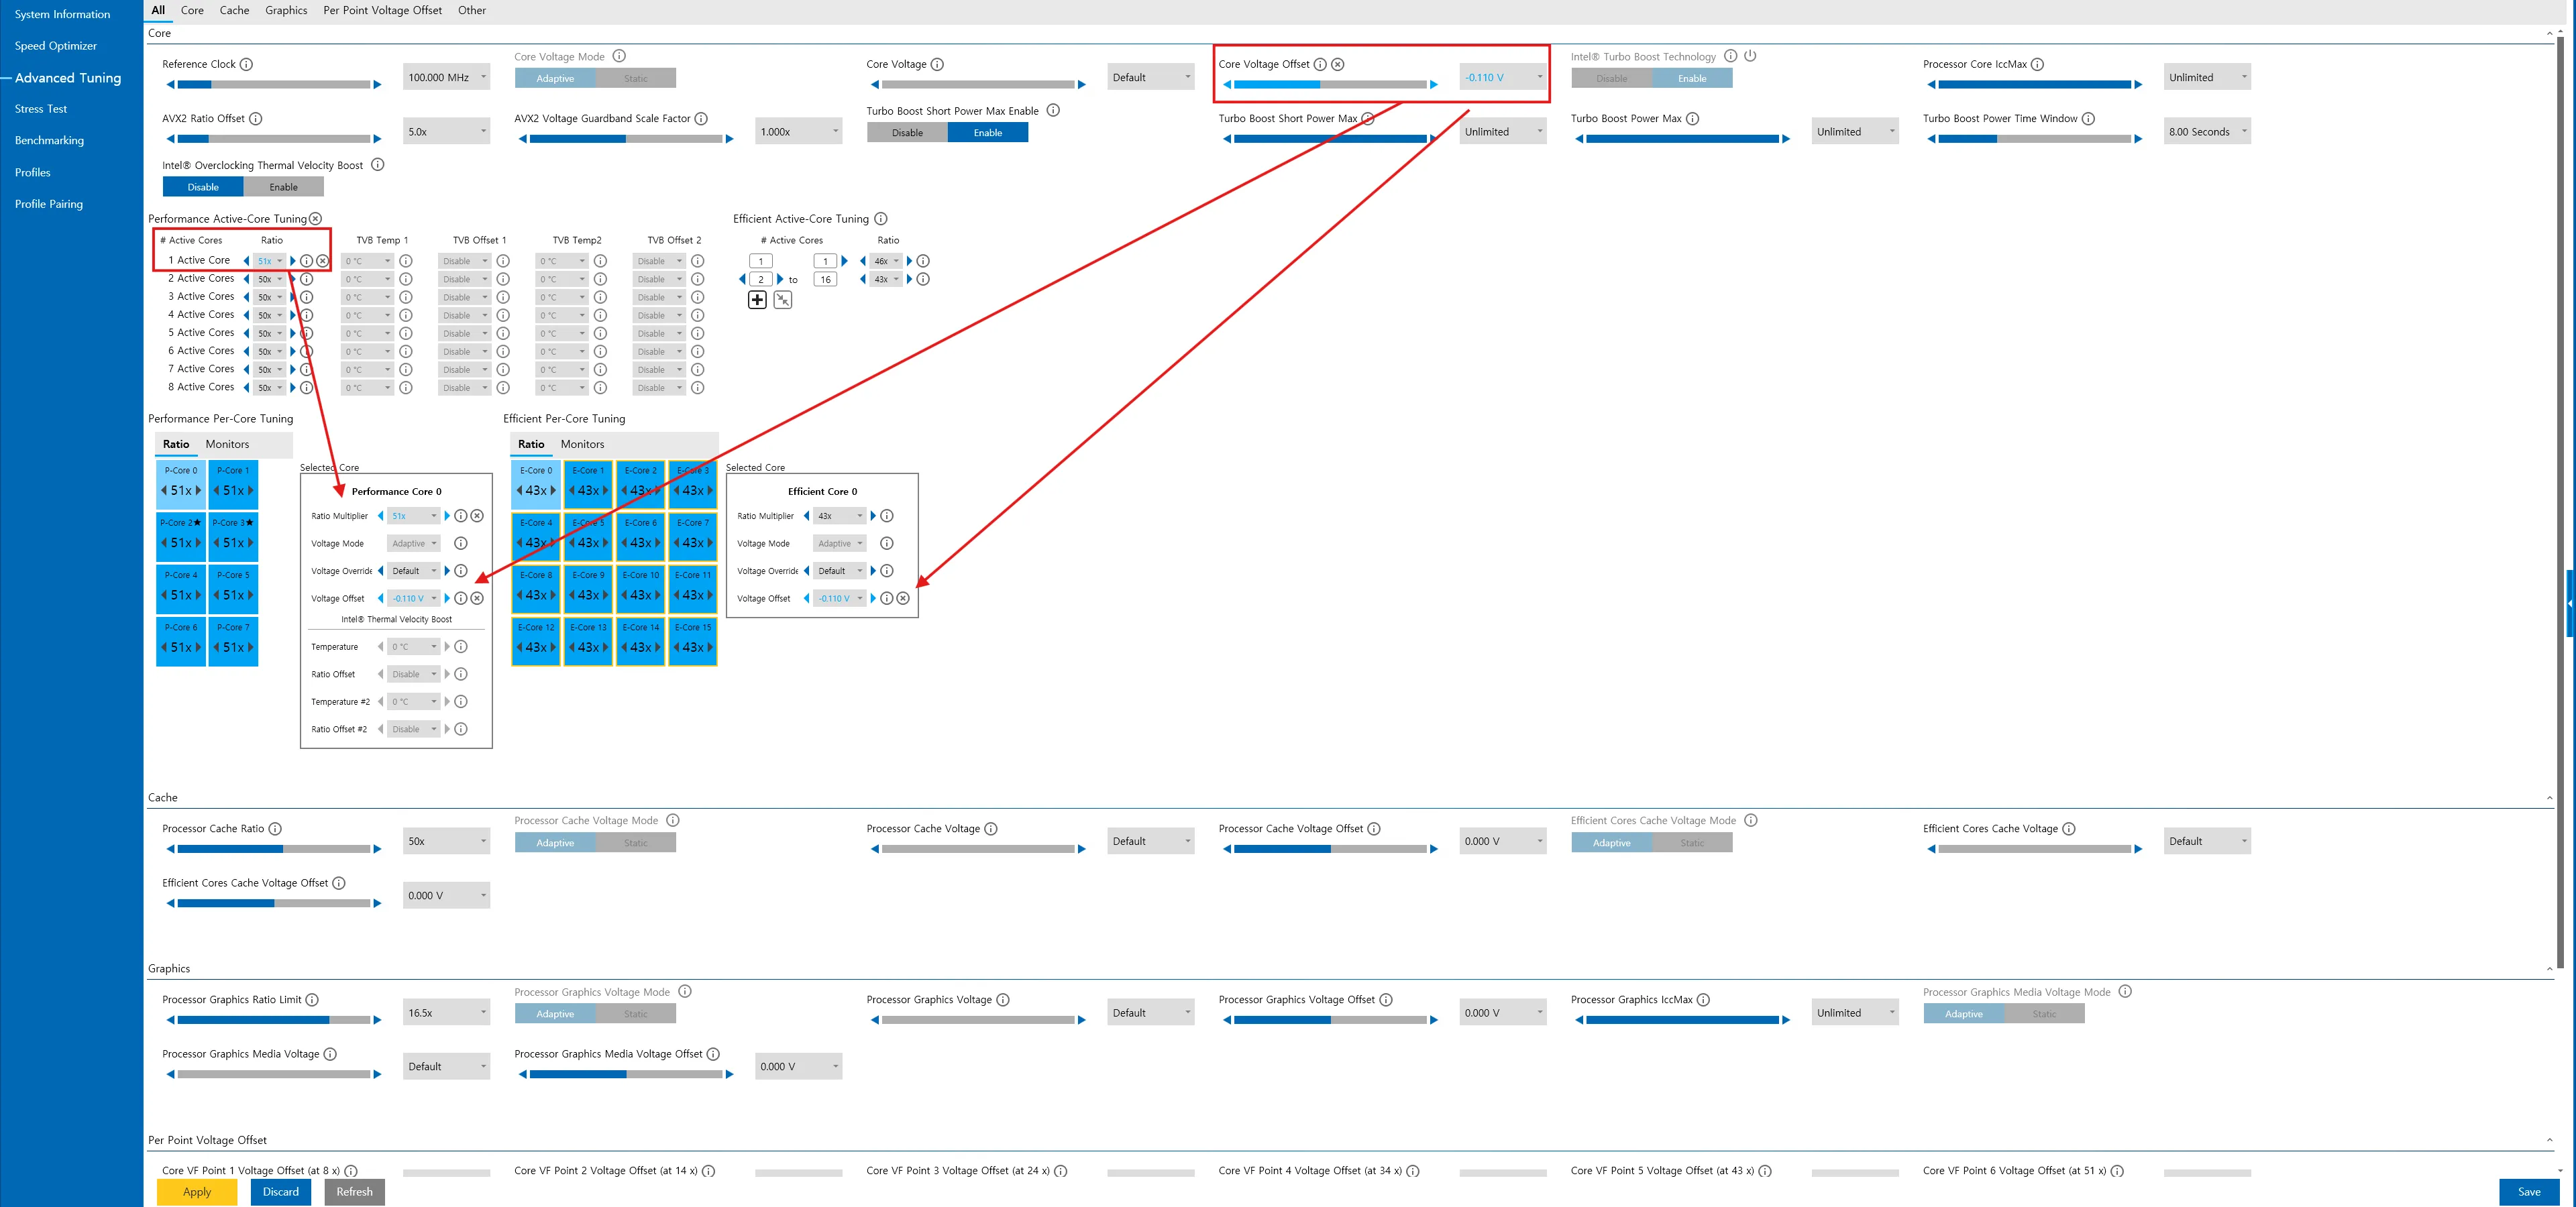Enable Intel Overclocking Thermal Velocity Boost

point(284,187)
